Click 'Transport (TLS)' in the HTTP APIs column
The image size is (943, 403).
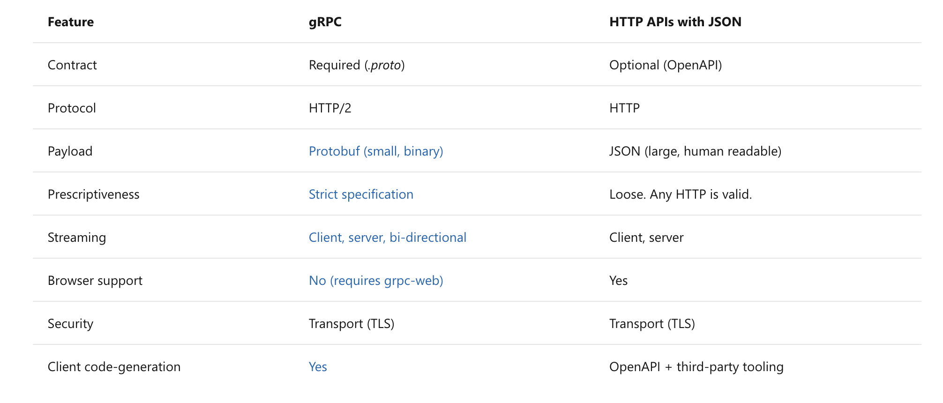click(652, 324)
